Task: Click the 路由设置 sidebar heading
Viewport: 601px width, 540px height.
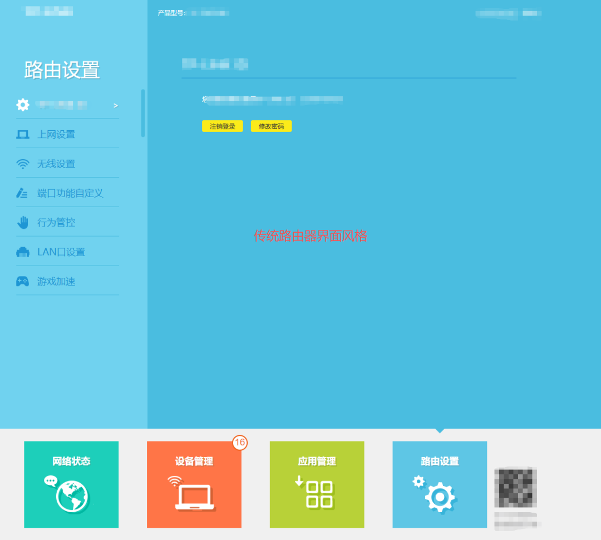Action: [62, 70]
